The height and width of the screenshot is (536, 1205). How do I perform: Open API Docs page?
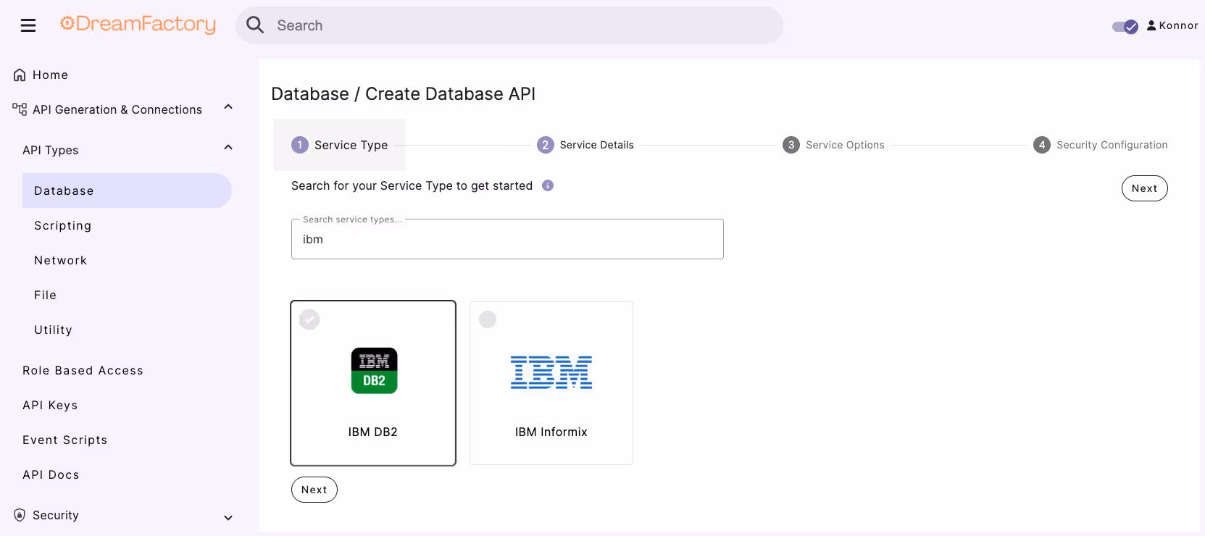coord(51,474)
